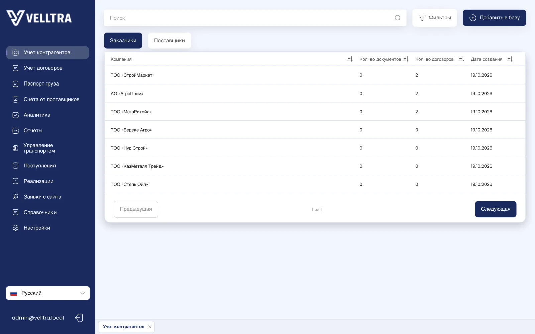Click the logout icon next to admin email
This screenshot has height=334, width=535.
click(79, 318)
